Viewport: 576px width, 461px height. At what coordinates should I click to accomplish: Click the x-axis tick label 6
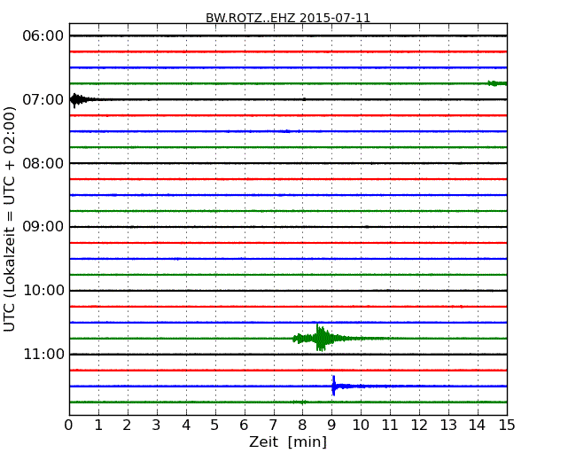pyautogui.click(x=244, y=426)
